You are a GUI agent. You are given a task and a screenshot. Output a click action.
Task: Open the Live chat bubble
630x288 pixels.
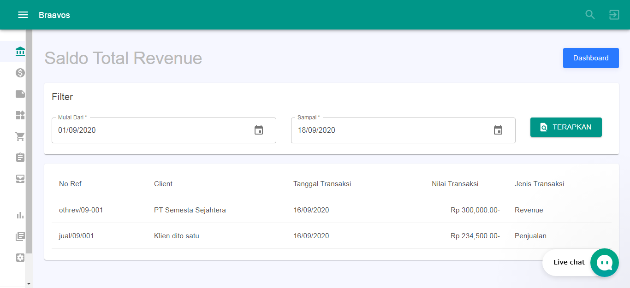pyautogui.click(x=604, y=263)
